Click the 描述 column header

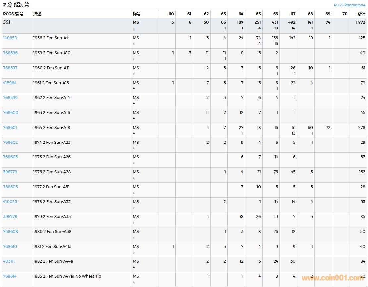37,14
